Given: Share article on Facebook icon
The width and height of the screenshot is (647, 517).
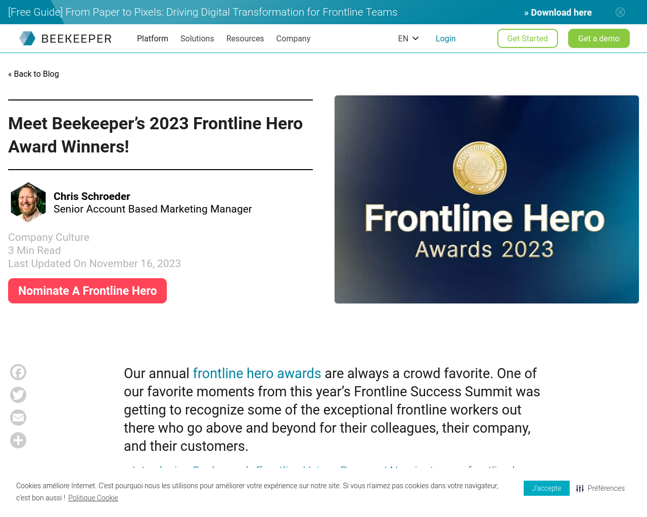Looking at the screenshot, I should click(x=18, y=372).
